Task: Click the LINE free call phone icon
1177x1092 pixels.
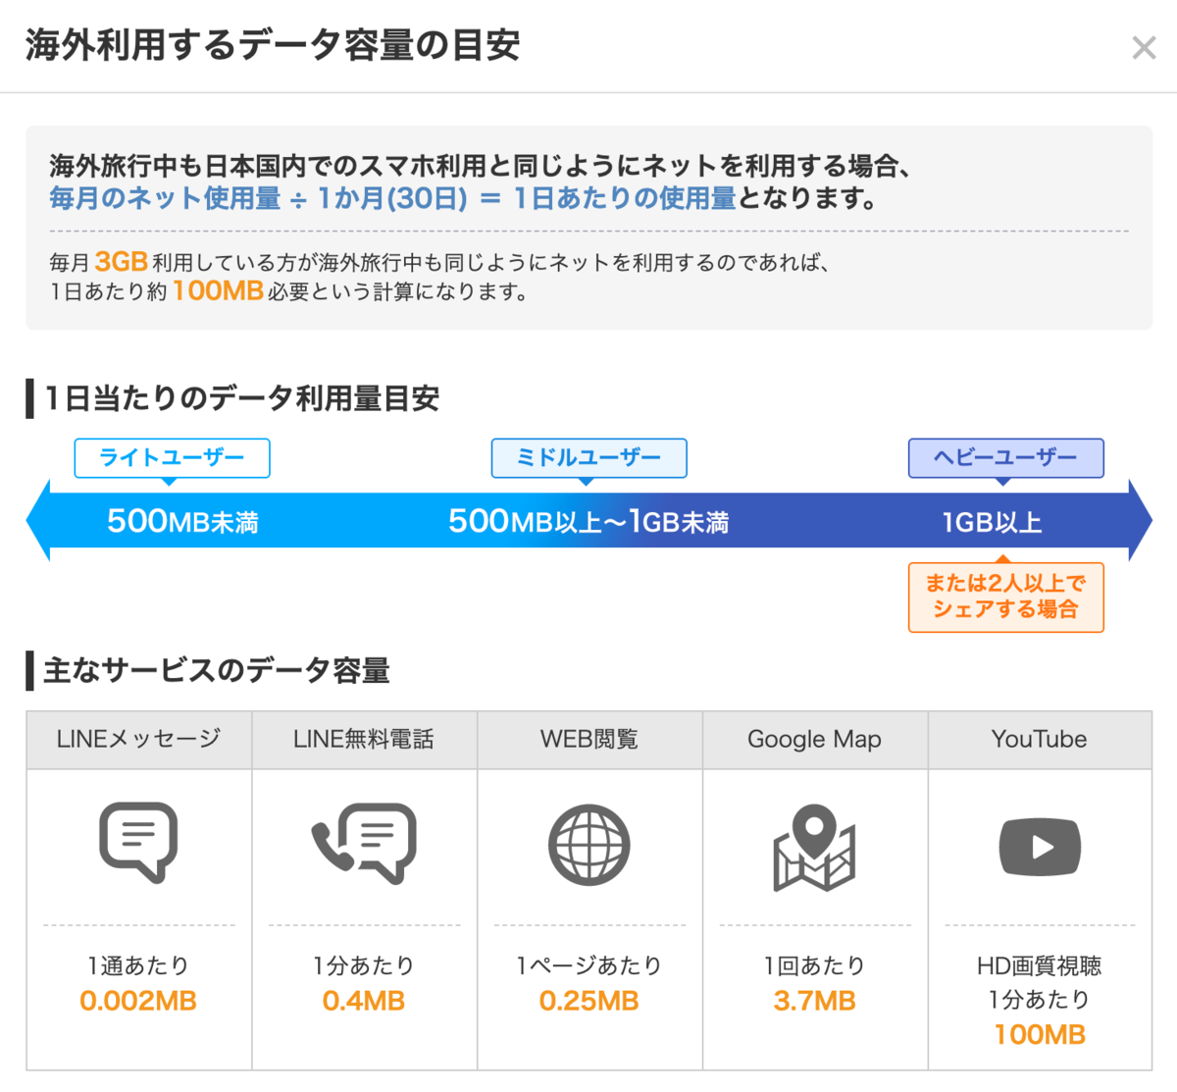Action: pyautogui.click(x=364, y=843)
